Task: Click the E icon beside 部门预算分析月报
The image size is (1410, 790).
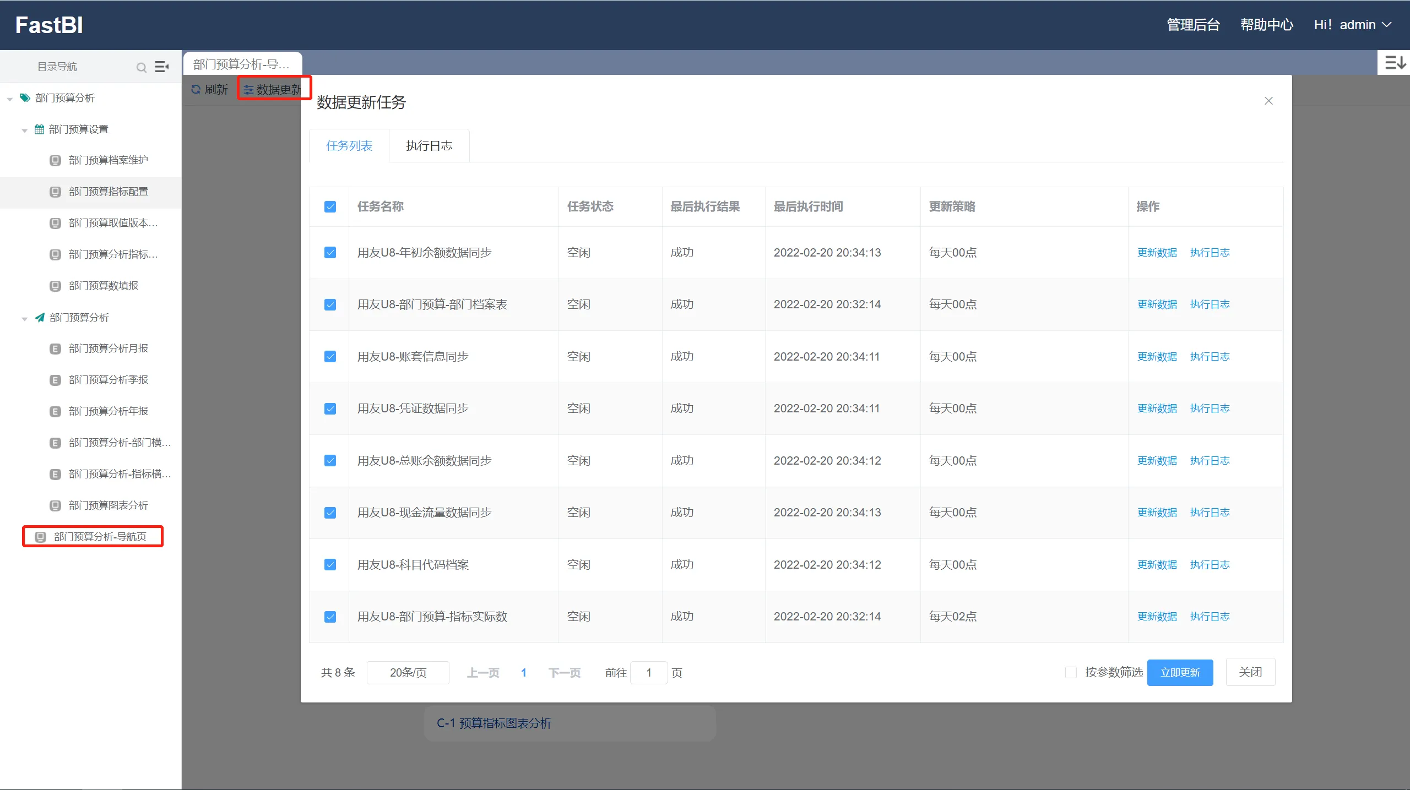Action: tap(55, 349)
